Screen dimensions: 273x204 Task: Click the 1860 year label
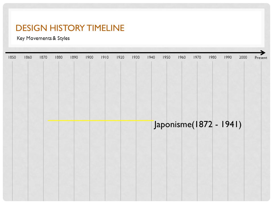click(x=28, y=58)
